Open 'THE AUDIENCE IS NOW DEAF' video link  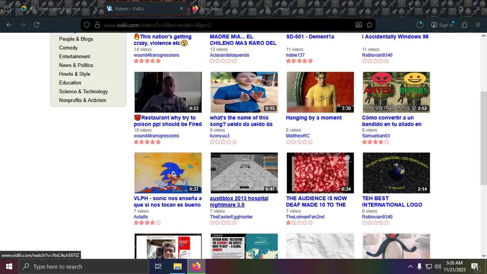[317, 201]
